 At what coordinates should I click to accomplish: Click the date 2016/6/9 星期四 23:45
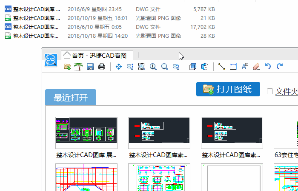95,9
